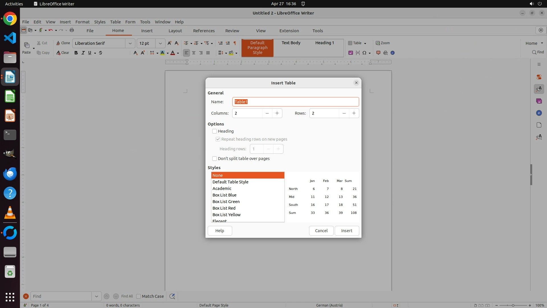The image size is (547, 308).
Task: Open the font name dropdown
Action: (x=130, y=43)
